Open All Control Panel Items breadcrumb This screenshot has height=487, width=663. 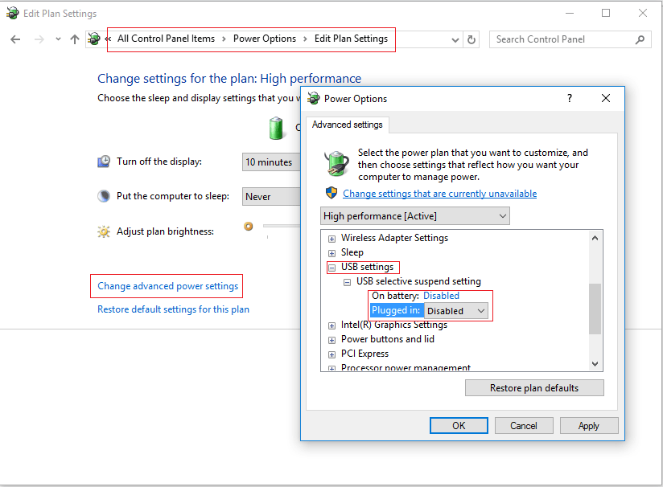167,39
